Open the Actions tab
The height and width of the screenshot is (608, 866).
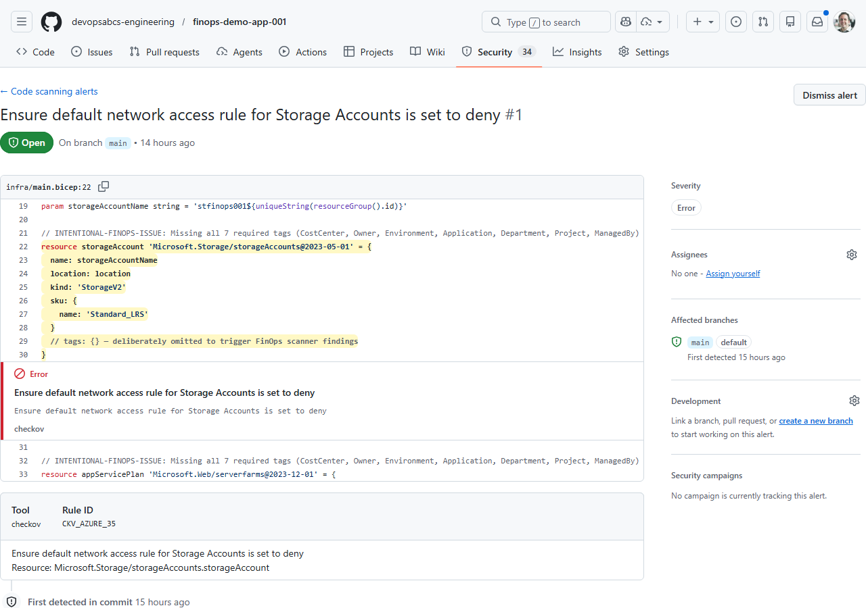302,51
